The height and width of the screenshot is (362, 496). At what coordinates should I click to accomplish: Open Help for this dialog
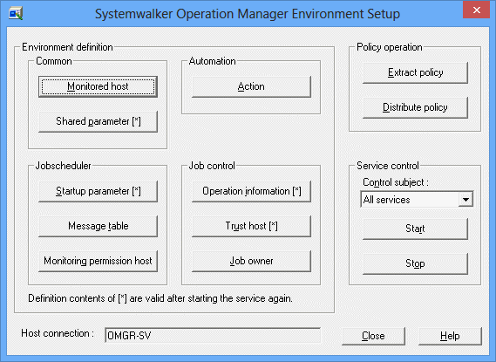(450, 336)
